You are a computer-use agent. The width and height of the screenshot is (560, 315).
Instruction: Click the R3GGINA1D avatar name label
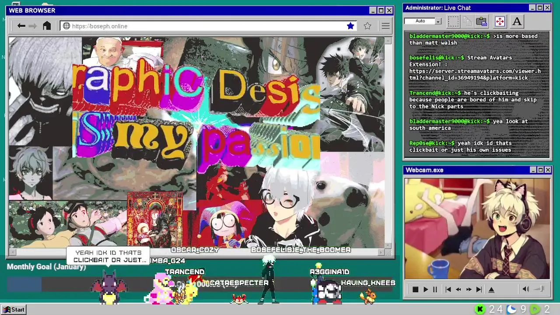coord(329,272)
